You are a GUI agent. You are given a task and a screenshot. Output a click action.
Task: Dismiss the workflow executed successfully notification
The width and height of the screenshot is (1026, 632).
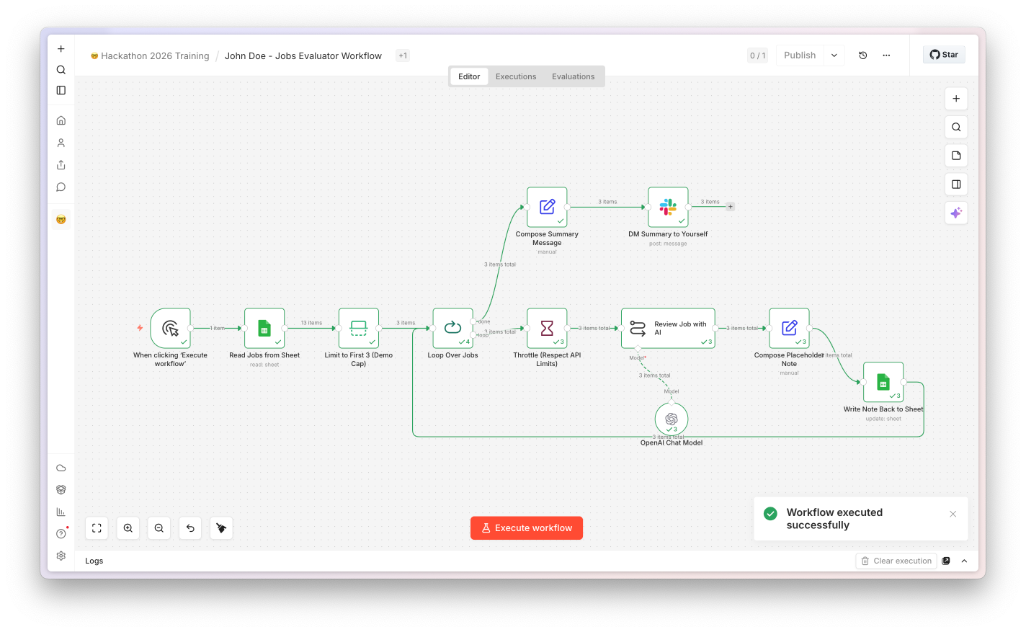tap(953, 514)
